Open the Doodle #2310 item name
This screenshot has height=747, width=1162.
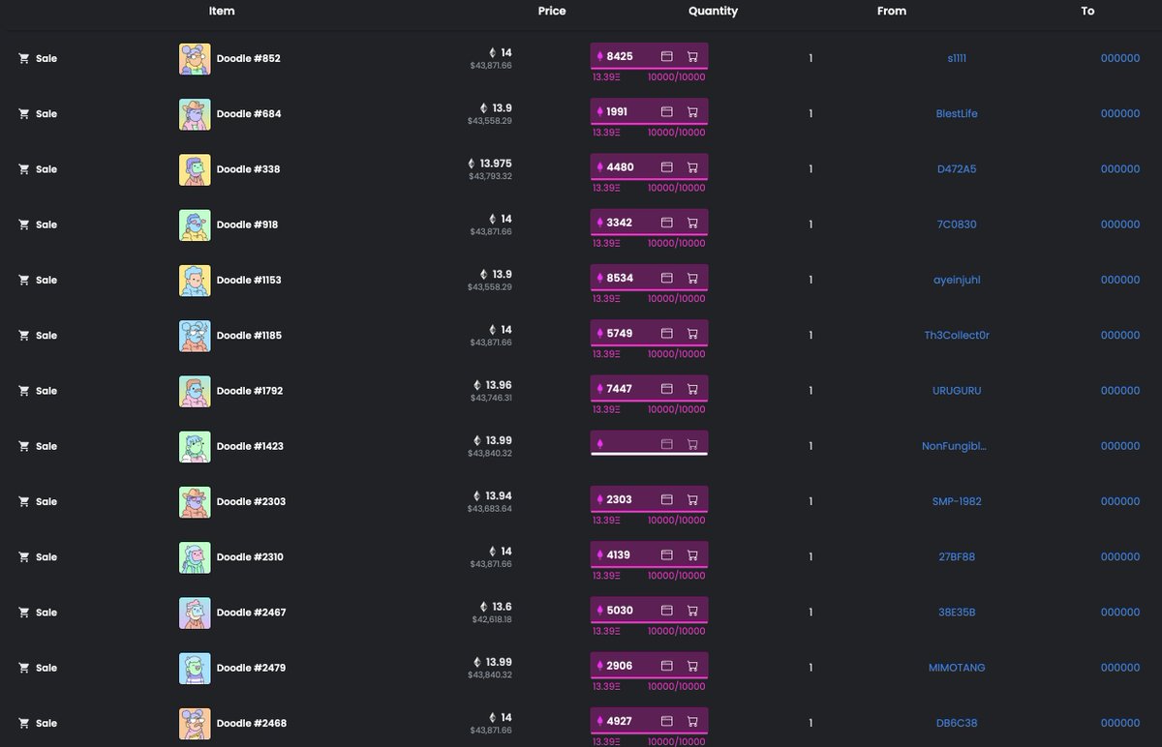pyautogui.click(x=250, y=556)
